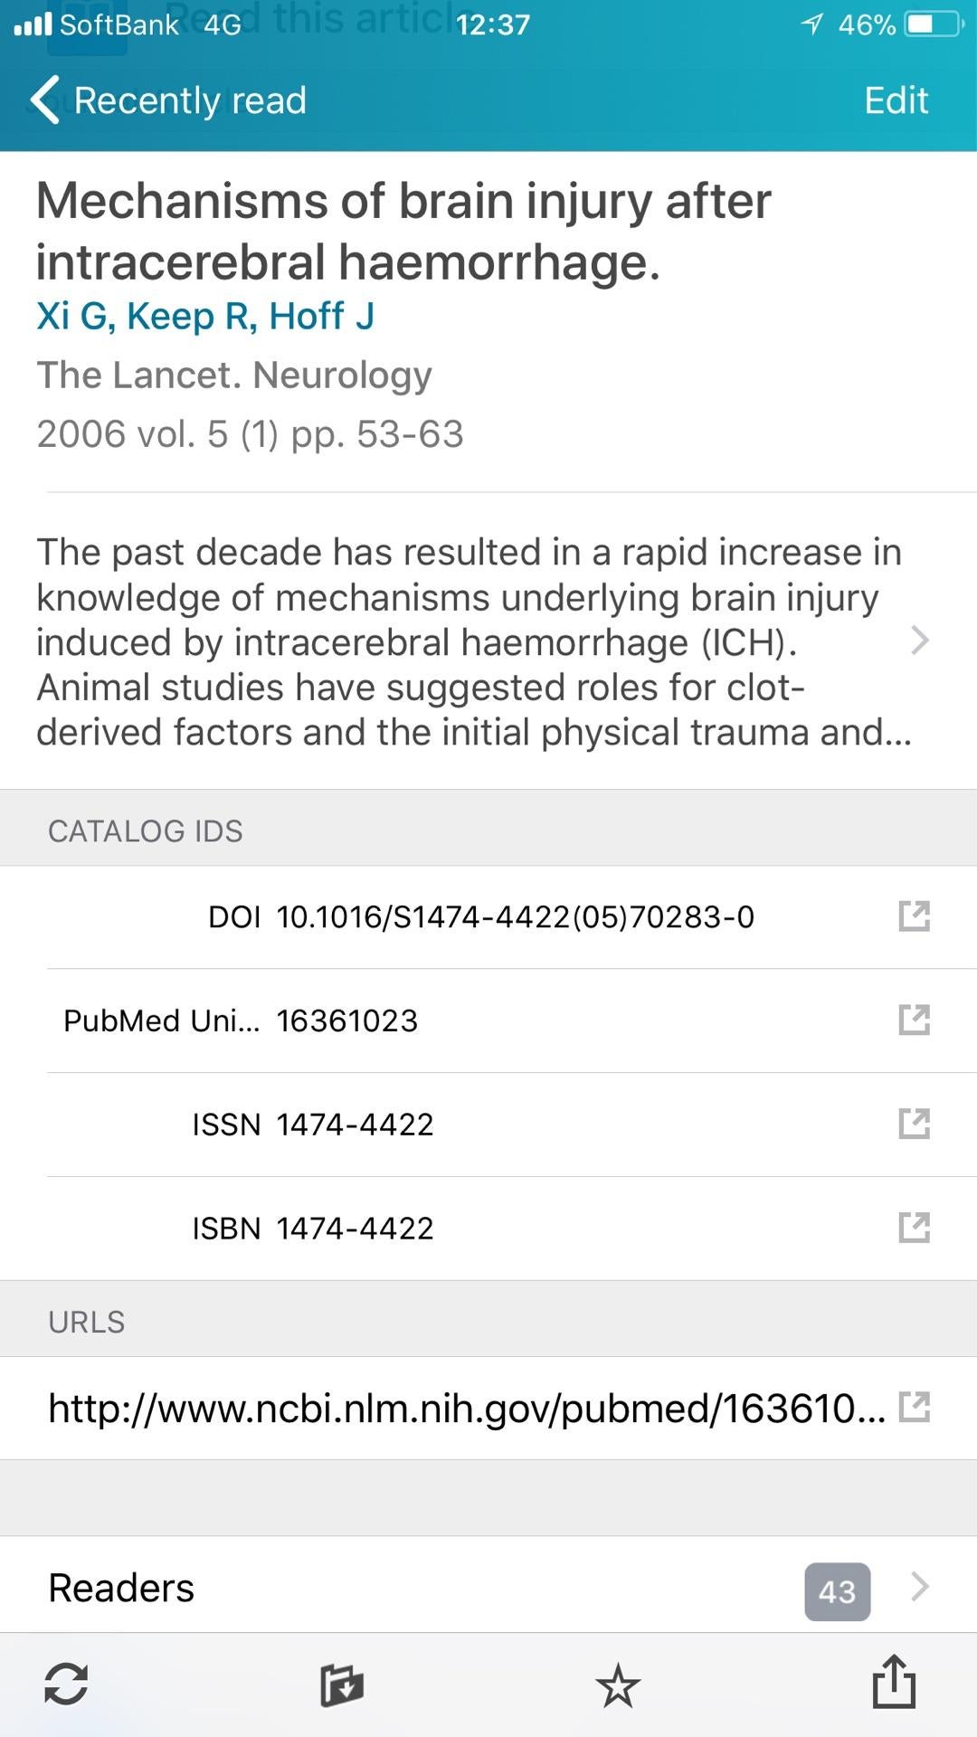Go back to Recently read

point(169,100)
